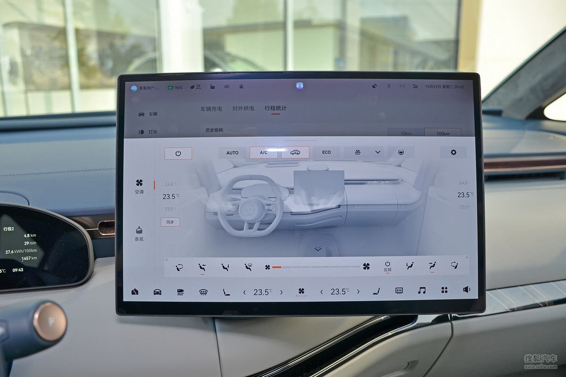Tap the steering wheel heating icon
The height and width of the screenshot is (377, 566).
pyautogui.click(x=400, y=152)
